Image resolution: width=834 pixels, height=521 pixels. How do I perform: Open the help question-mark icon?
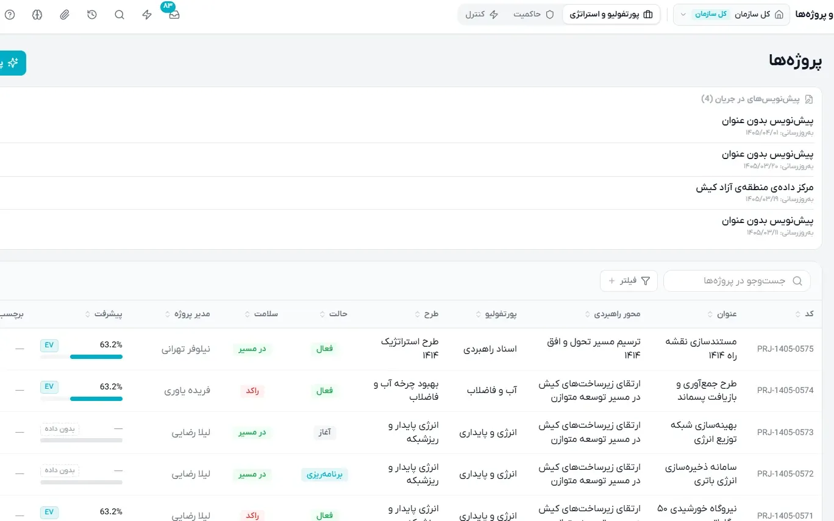click(x=10, y=15)
